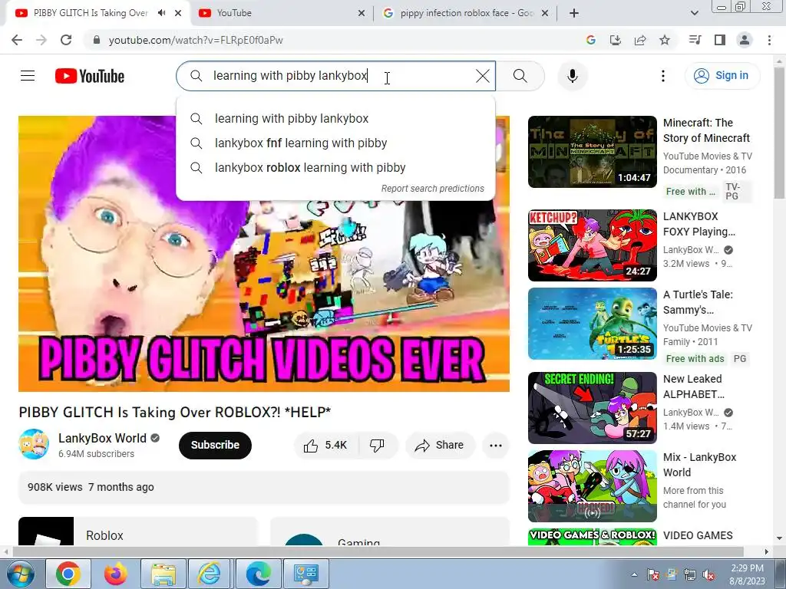Like the video with thumbs-up 5.4K

pyautogui.click(x=325, y=446)
